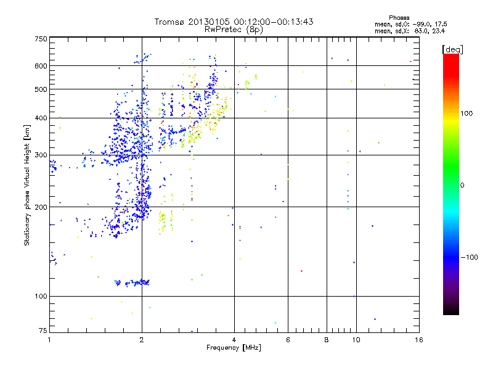Click the x-axis tick label '4'

(x=234, y=340)
